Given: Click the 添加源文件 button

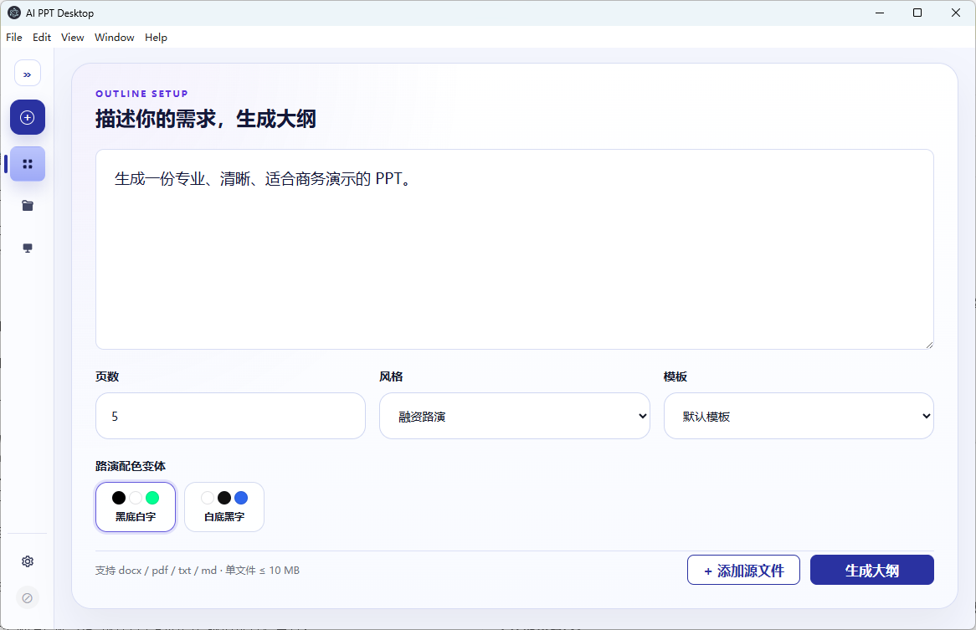Looking at the screenshot, I should pos(744,570).
